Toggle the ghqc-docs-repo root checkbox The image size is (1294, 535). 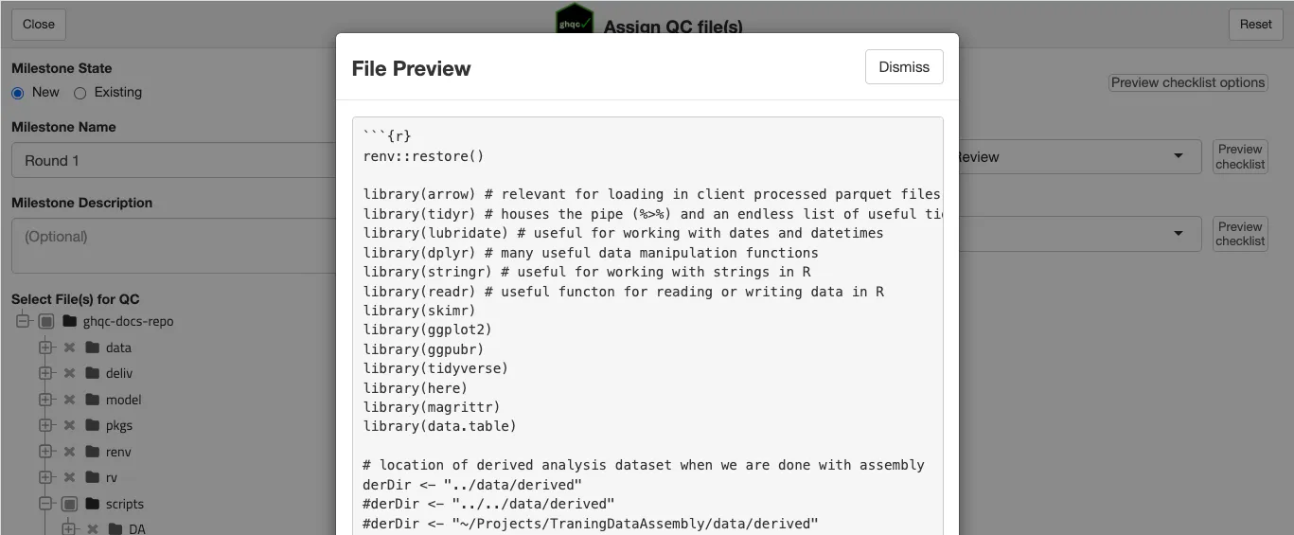46,321
